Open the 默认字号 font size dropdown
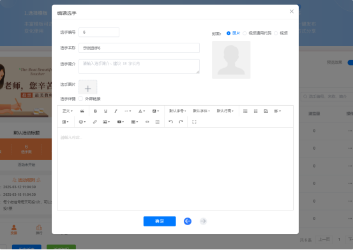The image size is (353, 250). pos(177,111)
